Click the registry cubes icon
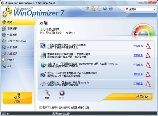The height and width of the screenshot is (116, 158). point(43,74)
